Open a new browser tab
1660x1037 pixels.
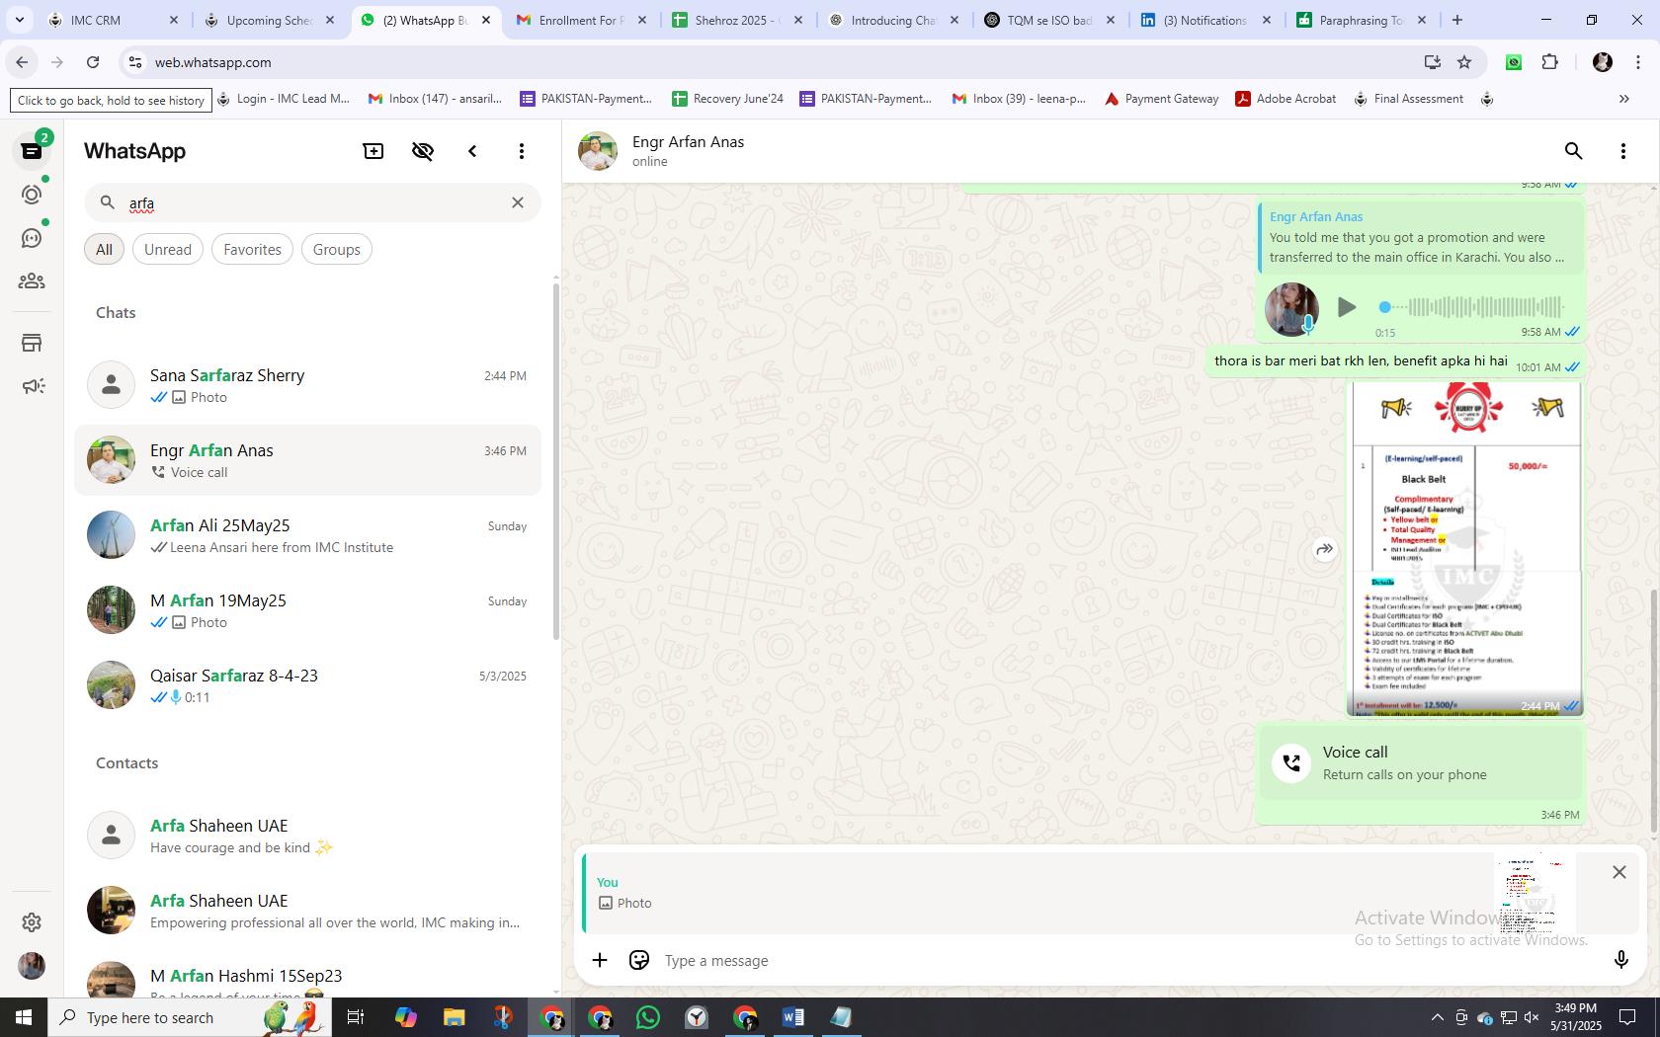[x=1456, y=20]
